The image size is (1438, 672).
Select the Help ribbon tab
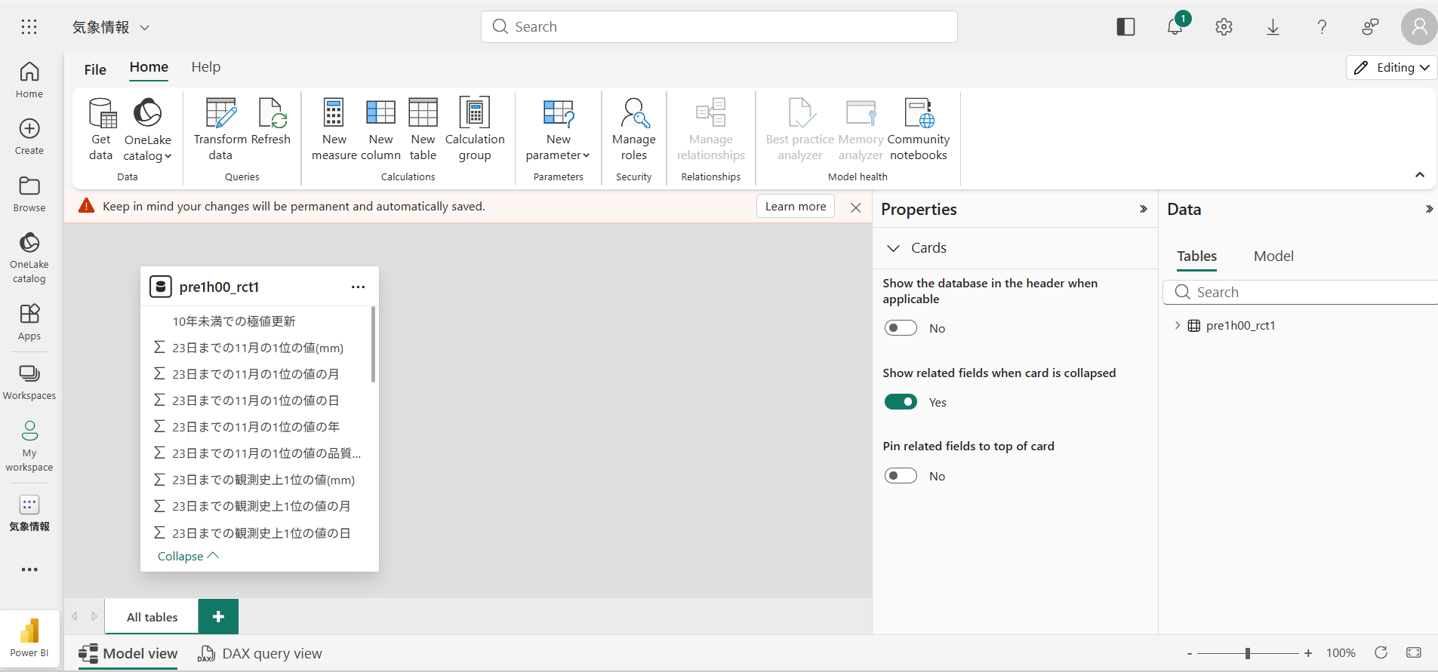click(205, 67)
